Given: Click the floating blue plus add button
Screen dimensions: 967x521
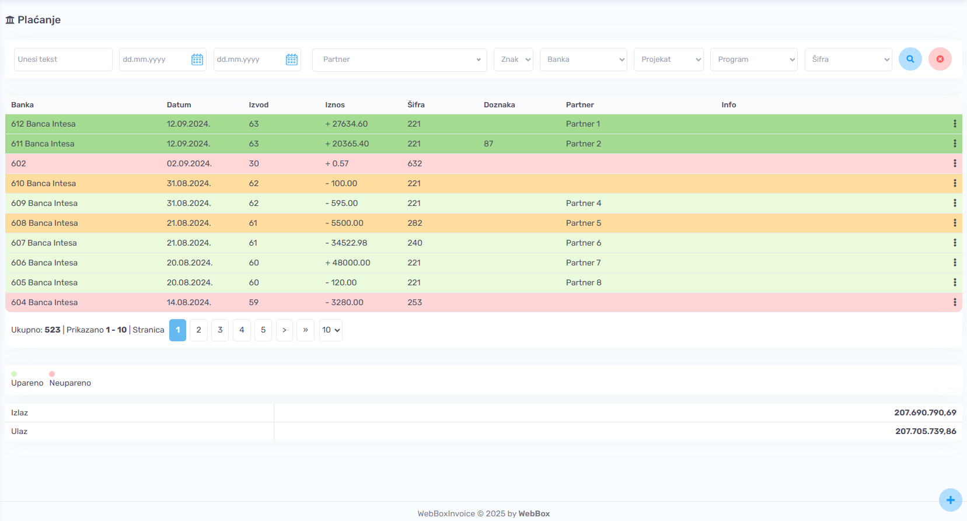Looking at the screenshot, I should pos(950,500).
